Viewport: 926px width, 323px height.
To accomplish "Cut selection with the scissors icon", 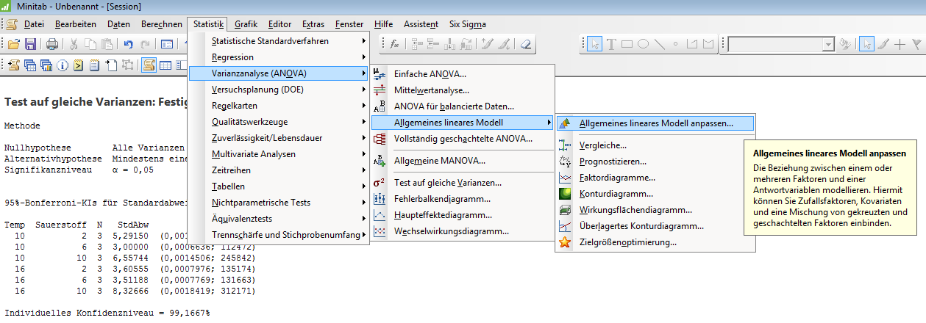I will tap(74, 44).
